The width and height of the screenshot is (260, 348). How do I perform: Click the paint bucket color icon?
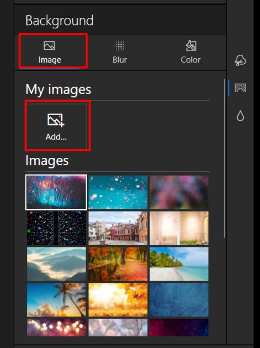coord(191,45)
